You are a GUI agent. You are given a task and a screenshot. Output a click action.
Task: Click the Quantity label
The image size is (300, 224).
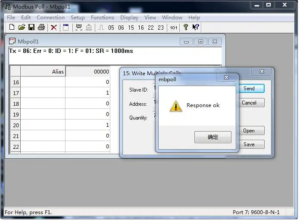tap(138, 118)
